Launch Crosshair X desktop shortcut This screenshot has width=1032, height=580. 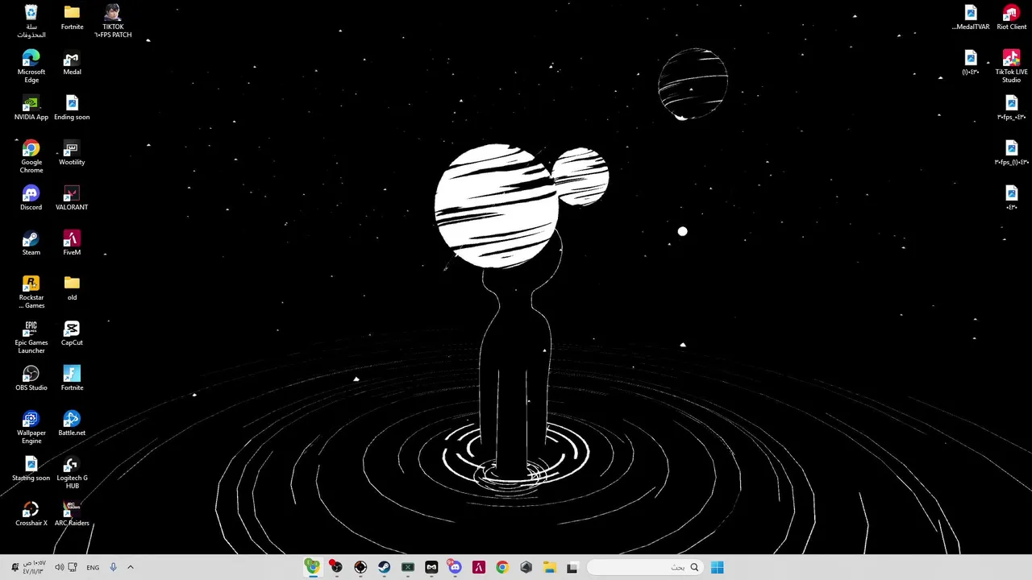pos(31,513)
